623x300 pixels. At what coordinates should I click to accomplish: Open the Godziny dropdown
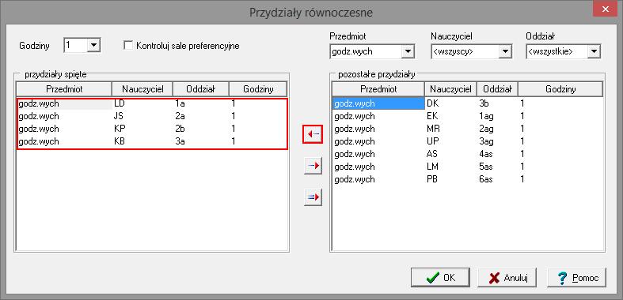(93, 45)
